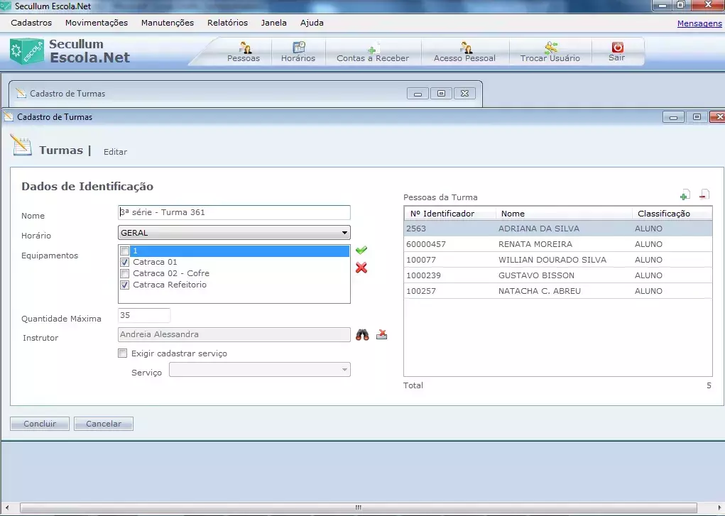Open the Horários toolbar shortcut
This screenshot has width=725, height=516.
point(298,52)
